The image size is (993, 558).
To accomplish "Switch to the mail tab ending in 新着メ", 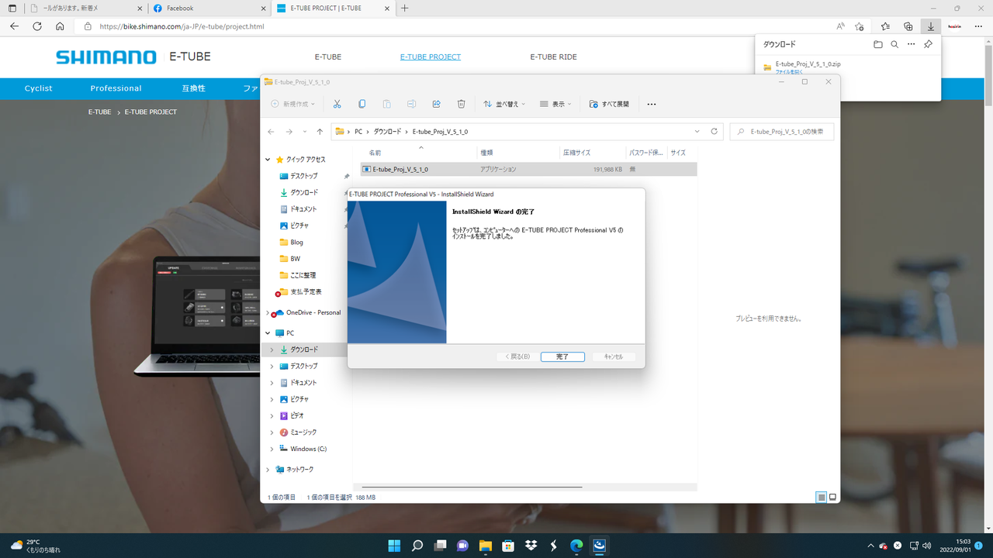I will [x=85, y=9].
